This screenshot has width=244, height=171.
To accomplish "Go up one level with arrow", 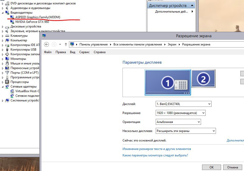I will click(x=66, y=44).
